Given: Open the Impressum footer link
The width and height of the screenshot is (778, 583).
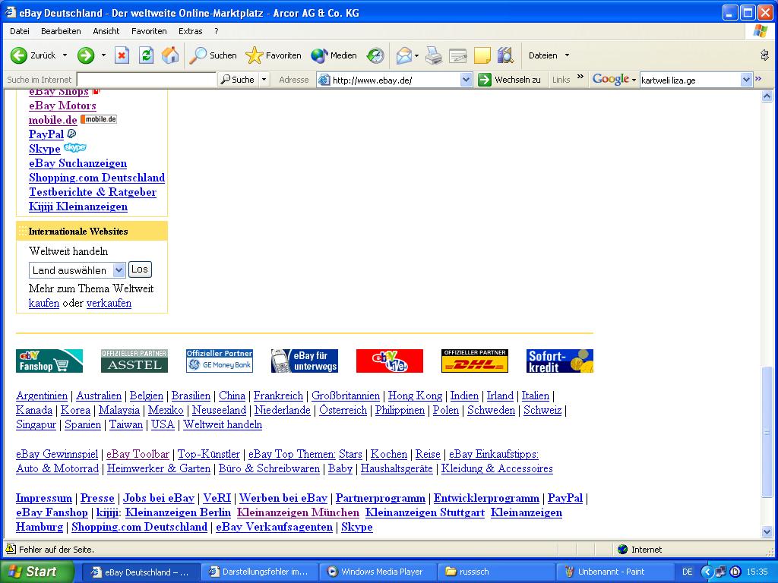Looking at the screenshot, I should pos(43,498).
